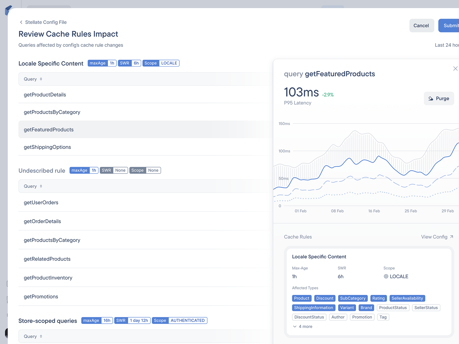Click the Scope LOCALE badge
459x344 pixels.
tap(161, 63)
